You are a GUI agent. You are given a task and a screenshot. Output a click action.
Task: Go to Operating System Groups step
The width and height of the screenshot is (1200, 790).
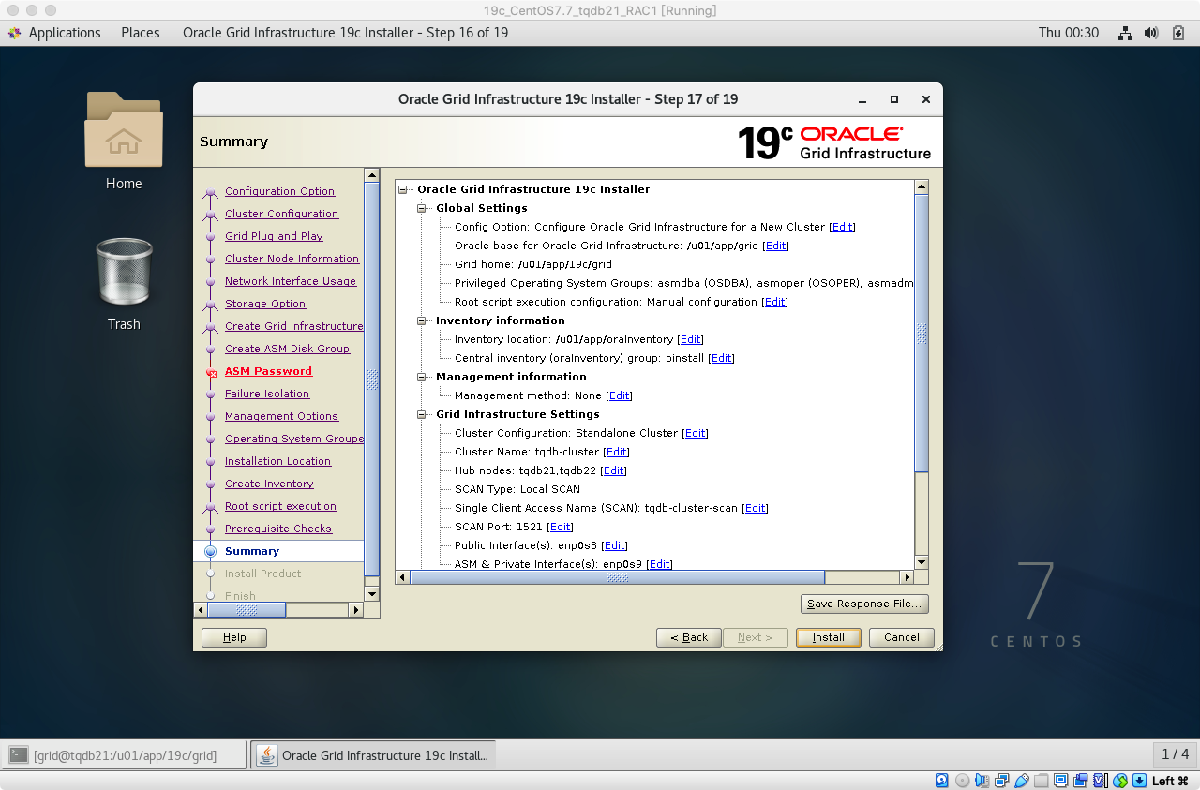294,439
